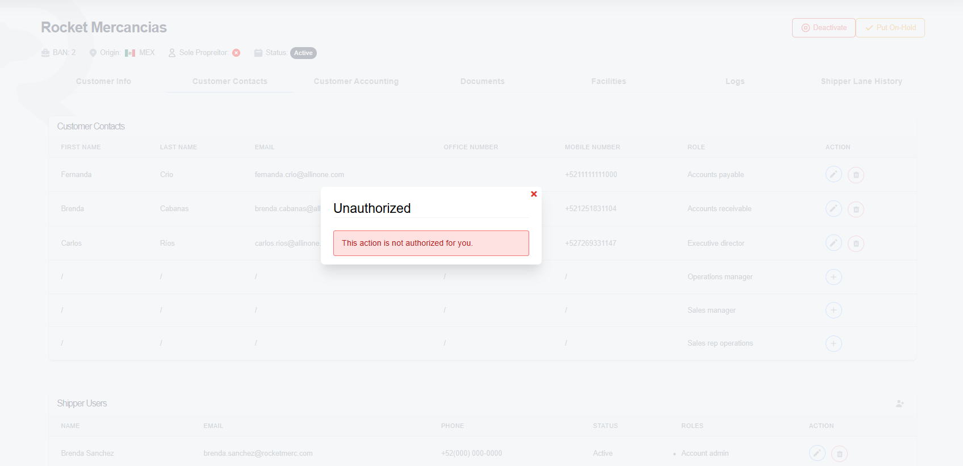The height and width of the screenshot is (466, 963).
Task: Click the Executive director role cell
Action: [x=716, y=243]
